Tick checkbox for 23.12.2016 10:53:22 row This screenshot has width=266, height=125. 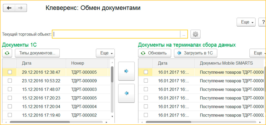[x=10, y=81]
